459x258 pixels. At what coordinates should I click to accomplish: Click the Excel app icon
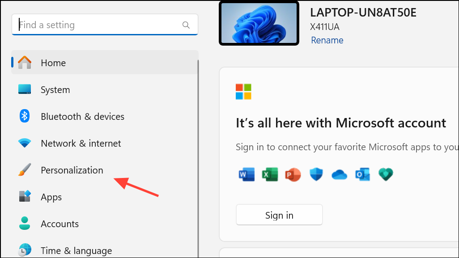pyautogui.click(x=270, y=175)
